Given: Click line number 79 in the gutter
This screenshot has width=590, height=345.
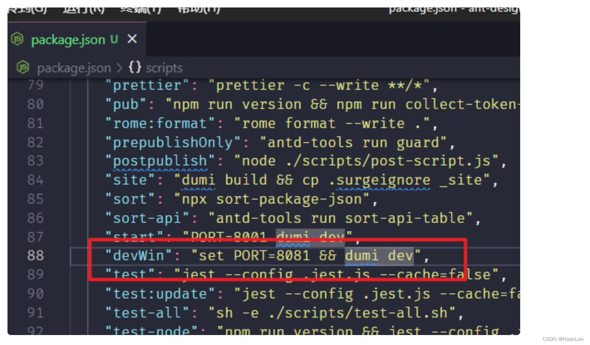Looking at the screenshot, I should point(35,85).
